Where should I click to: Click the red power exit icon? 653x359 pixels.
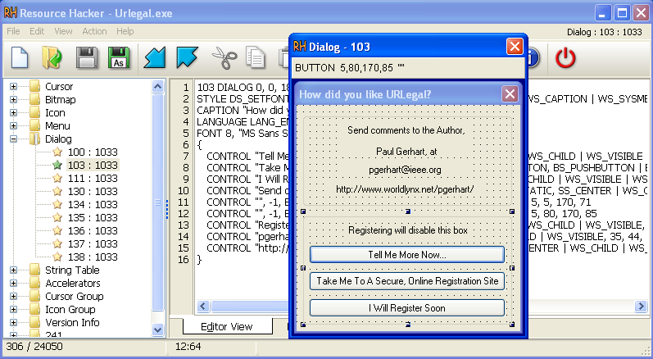click(565, 57)
